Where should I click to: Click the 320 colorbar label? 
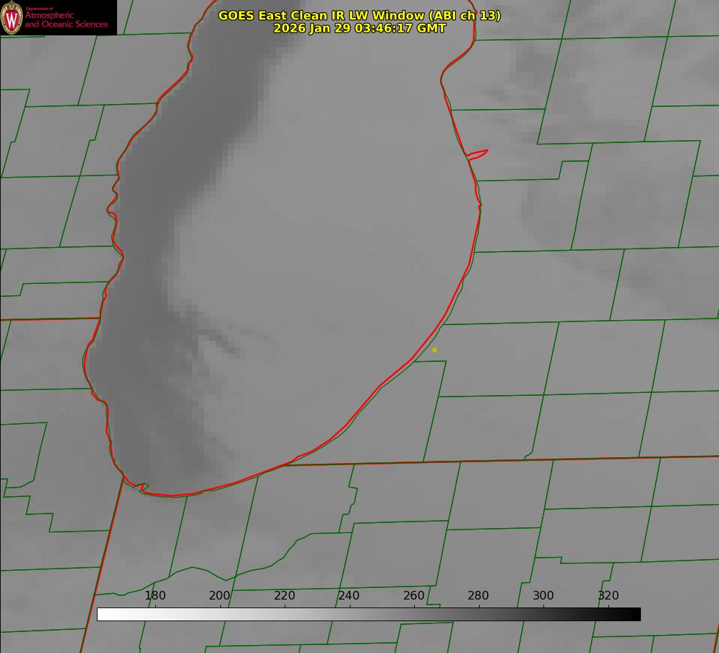coord(608,596)
